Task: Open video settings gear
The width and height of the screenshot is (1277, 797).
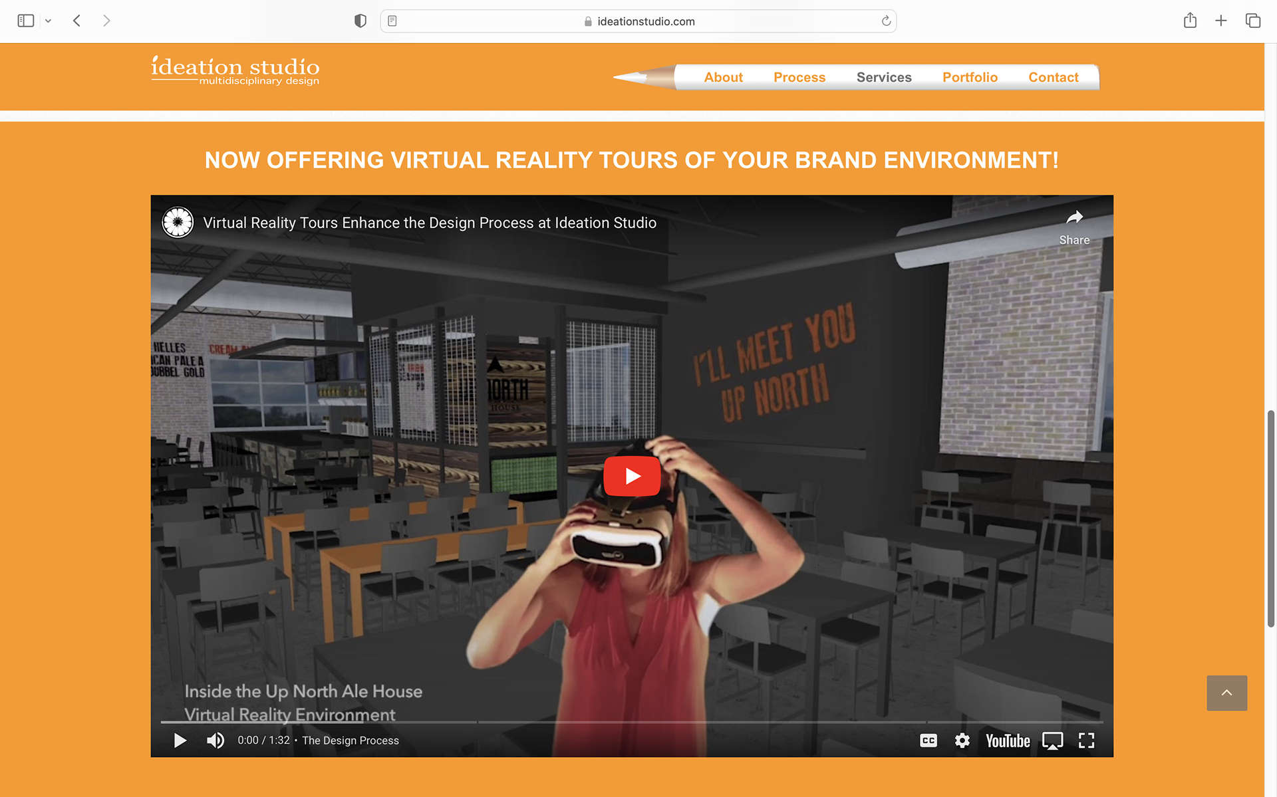Action: coord(962,740)
